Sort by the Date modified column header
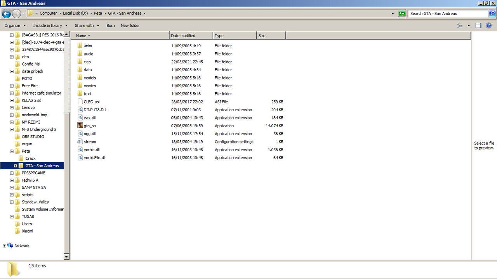Screen dimensions: 497x279 (x=191, y=36)
